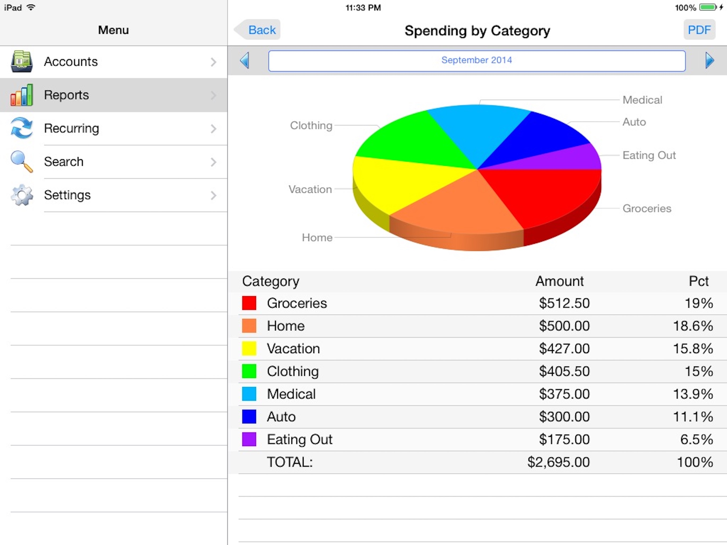Viewport: 727px width, 545px height.
Task: Expand Recurring row chevron
Action: pyautogui.click(x=213, y=129)
